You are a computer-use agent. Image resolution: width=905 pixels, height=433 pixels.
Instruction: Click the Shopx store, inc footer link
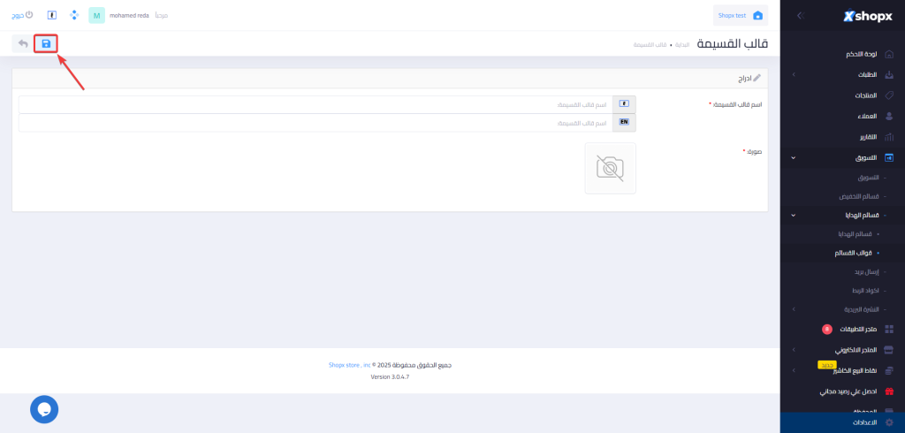click(349, 364)
